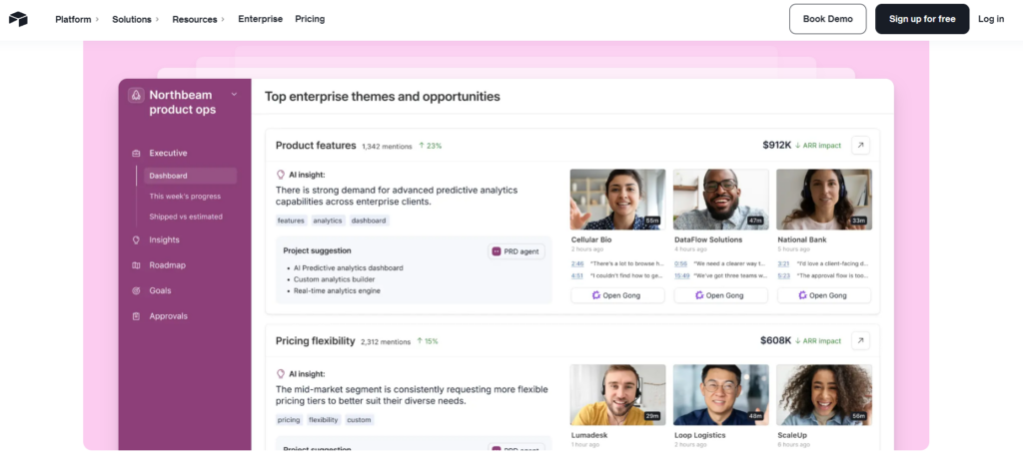Expand the Solutions menu
1023x468 pixels.
click(135, 19)
